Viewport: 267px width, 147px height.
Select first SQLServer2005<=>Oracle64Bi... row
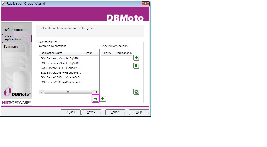pyautogui.click(x=62, y=77)
